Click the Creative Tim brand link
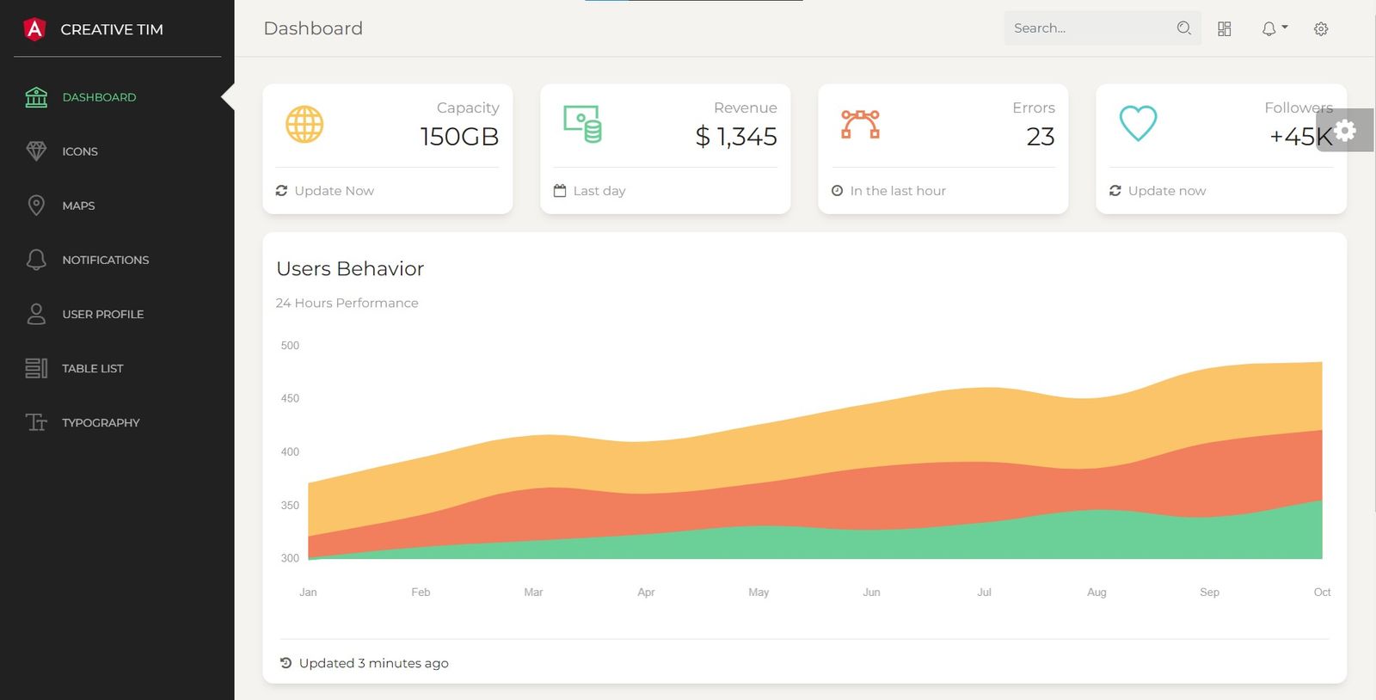Viewport: 1376px width, 700px height. point(112,29)
